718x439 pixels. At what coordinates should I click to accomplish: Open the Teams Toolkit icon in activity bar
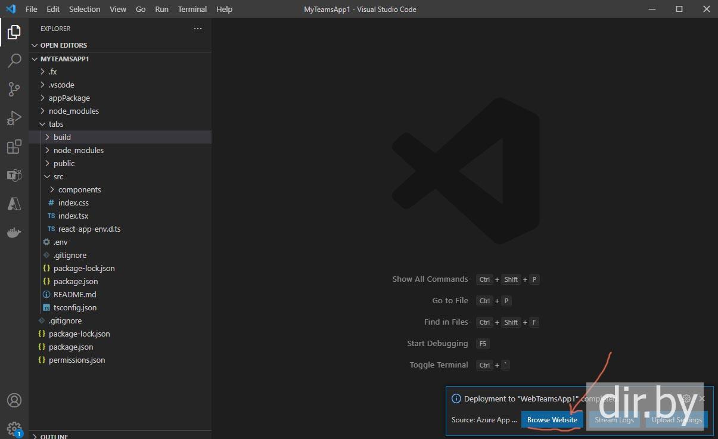click(14, 175)
